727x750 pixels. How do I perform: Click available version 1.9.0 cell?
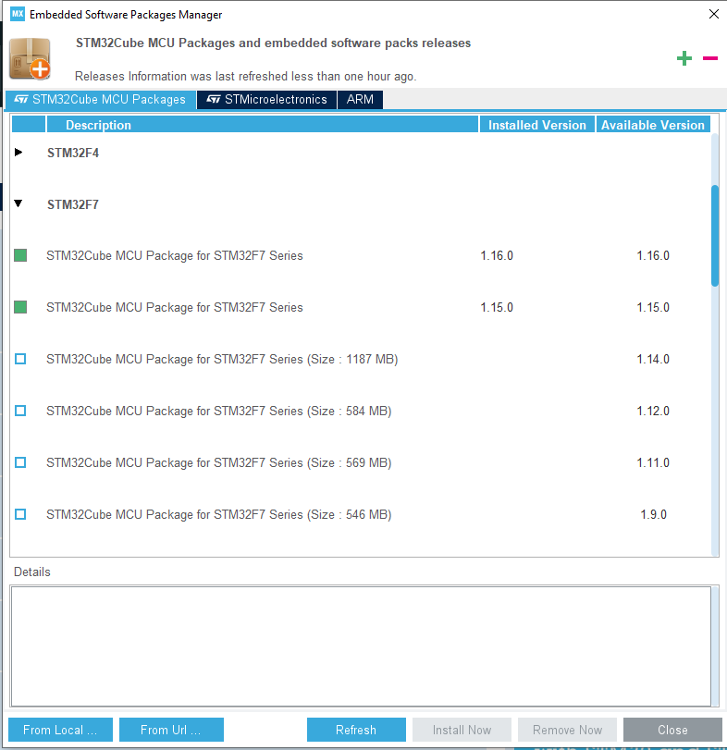coord(653,514)
